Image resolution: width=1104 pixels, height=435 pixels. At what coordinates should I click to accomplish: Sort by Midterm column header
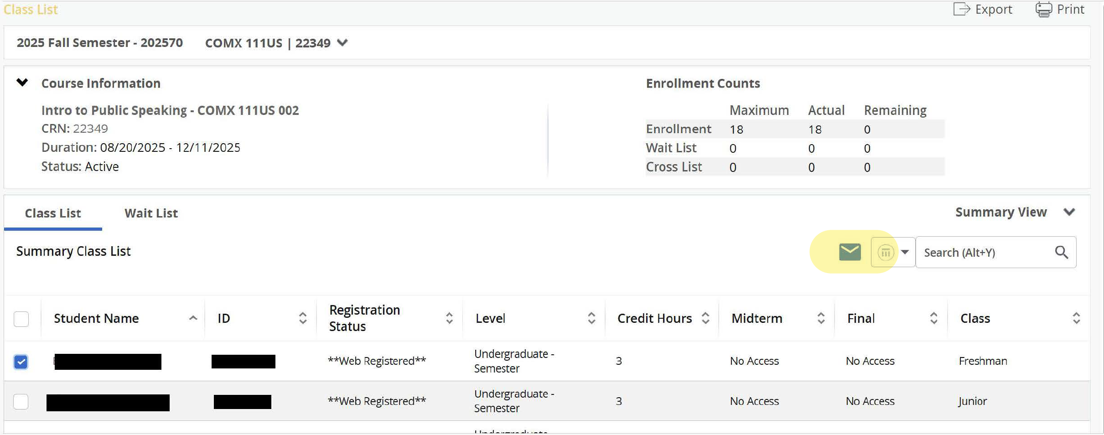click(x=820, y=318)
